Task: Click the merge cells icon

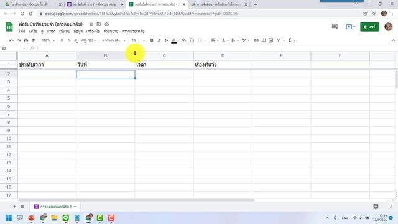Action: (200, 40)
